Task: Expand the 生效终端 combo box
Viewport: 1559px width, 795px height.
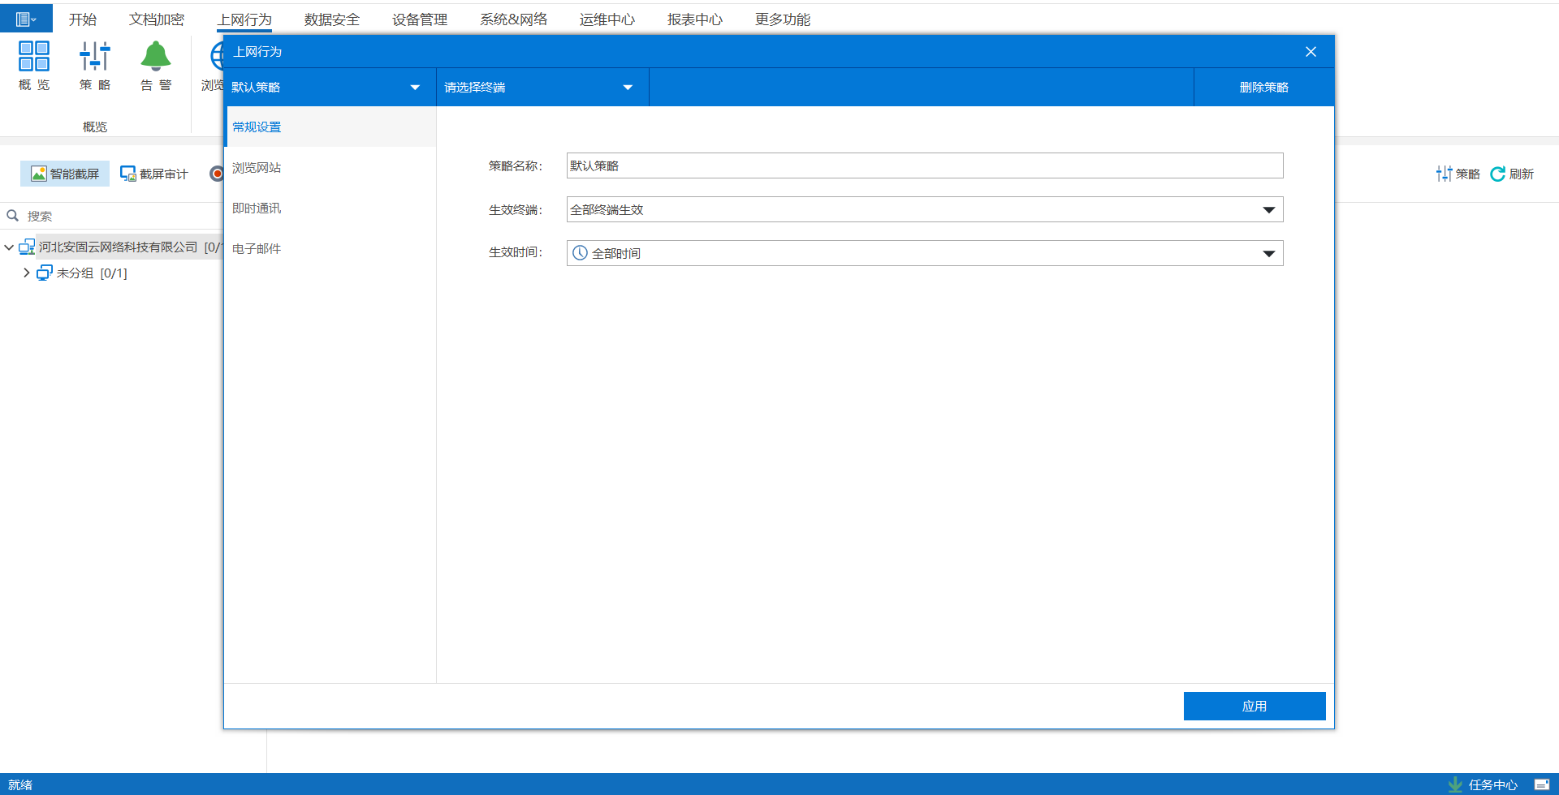Action: (x=1268, y=210)
